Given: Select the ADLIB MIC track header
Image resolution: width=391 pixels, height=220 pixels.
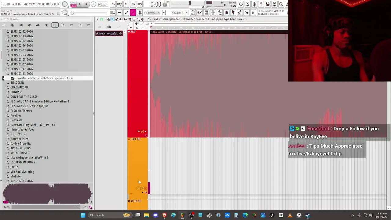Looking at the screenshot, I should (137, 205).
